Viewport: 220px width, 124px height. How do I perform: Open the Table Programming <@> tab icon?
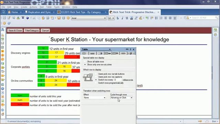131,53
